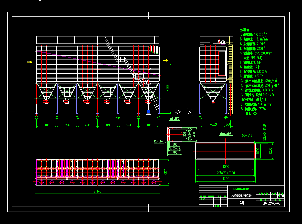Screen dimensions: 302x224
Task: Select axis bubble 6 below front elevation
Action: (138, 117)
